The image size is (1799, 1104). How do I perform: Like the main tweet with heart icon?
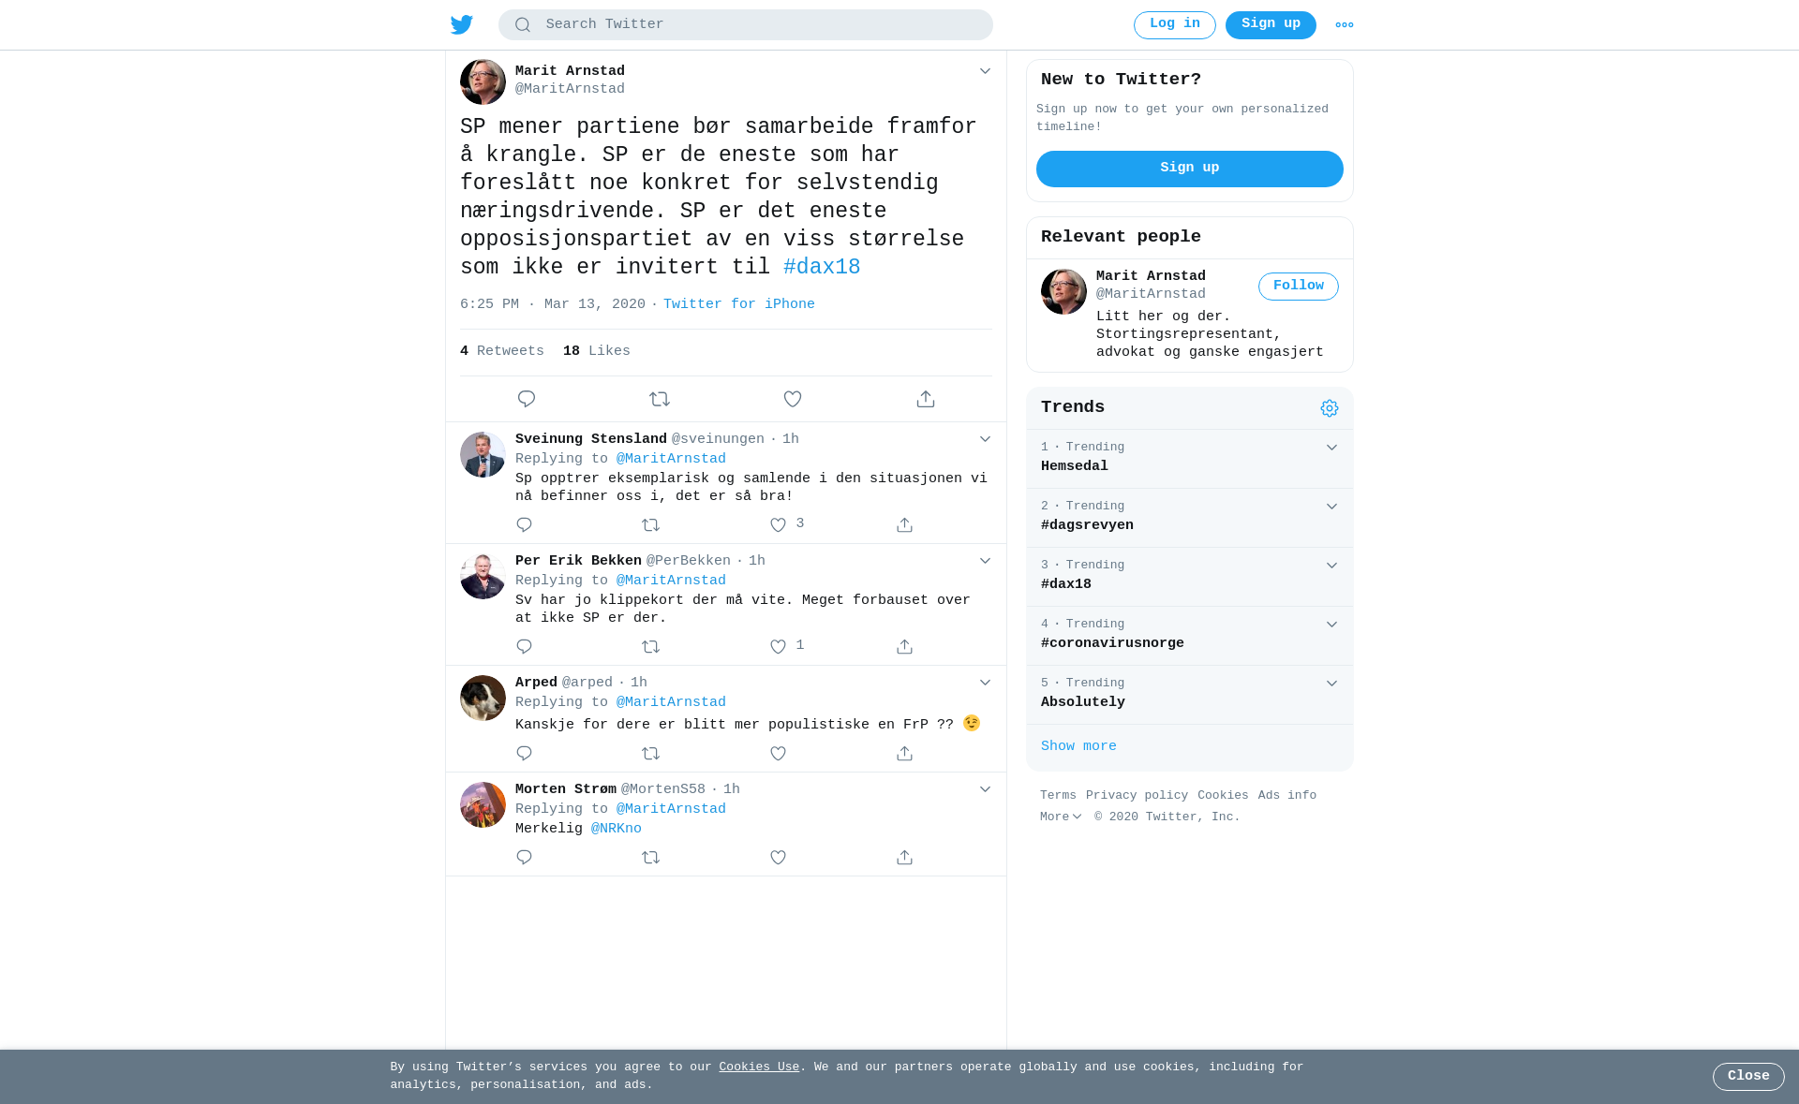(793, 399)
